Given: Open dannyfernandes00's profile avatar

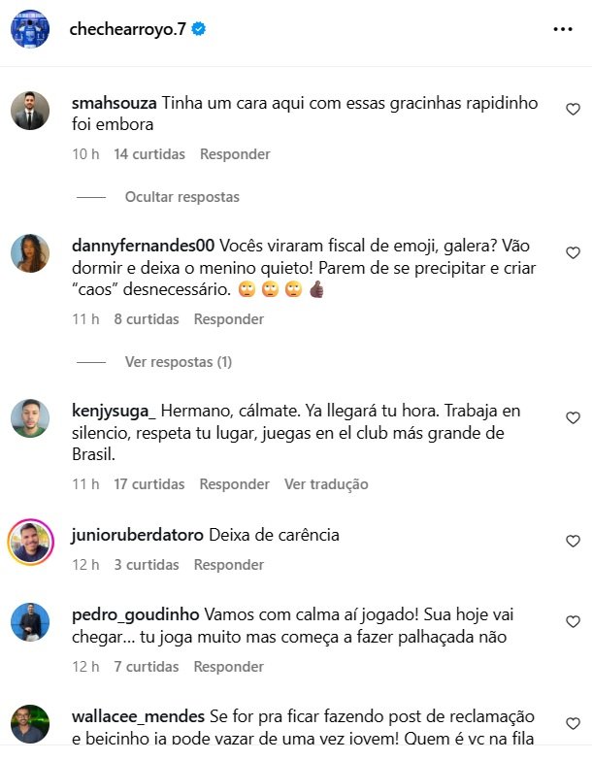Looking at the screenshot, I should (30, 253).
